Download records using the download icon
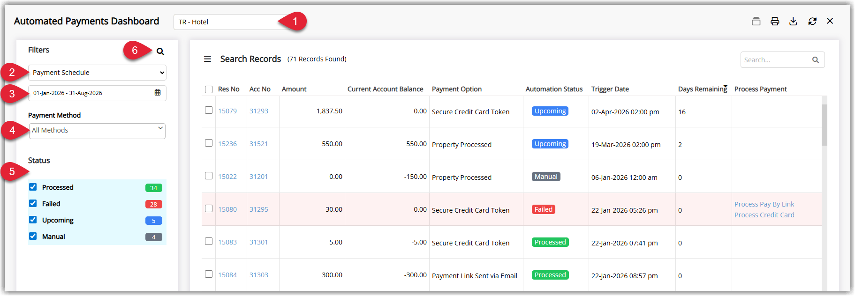The image size is (855, 296). 793,21
